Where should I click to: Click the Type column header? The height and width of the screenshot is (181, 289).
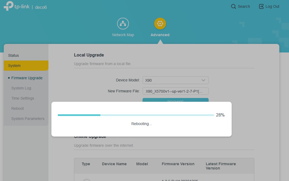tap(86, 164)
